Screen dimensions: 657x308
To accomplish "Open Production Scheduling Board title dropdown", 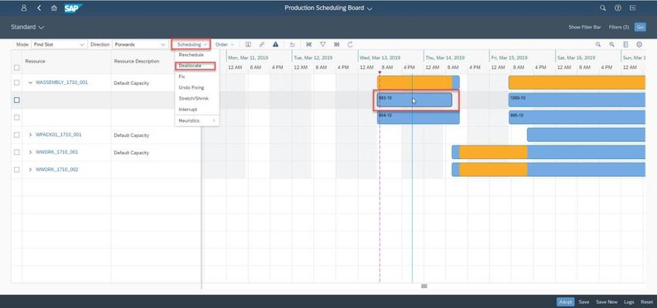I will click(x=328, y=8).
